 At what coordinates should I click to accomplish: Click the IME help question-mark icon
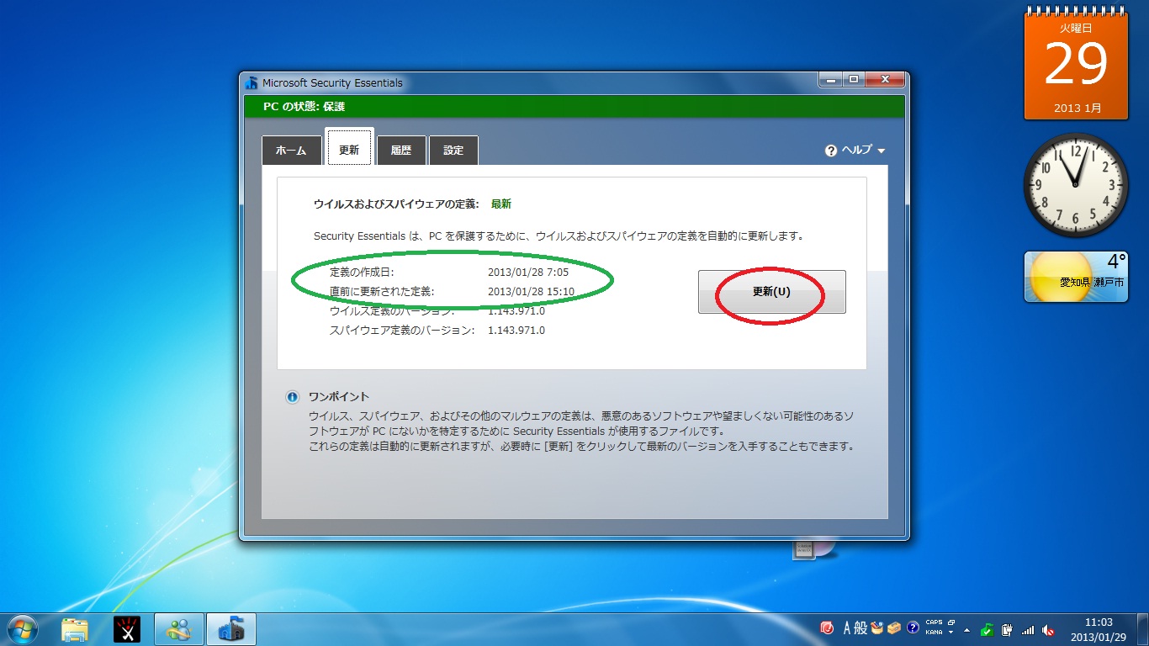[x=913, y=628]
